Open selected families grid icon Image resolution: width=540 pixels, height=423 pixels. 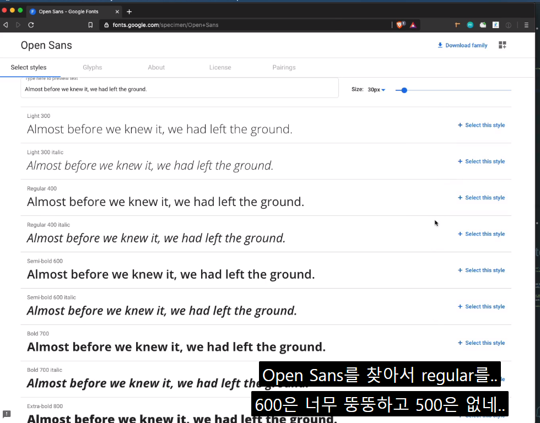click(x=502, y=45)
